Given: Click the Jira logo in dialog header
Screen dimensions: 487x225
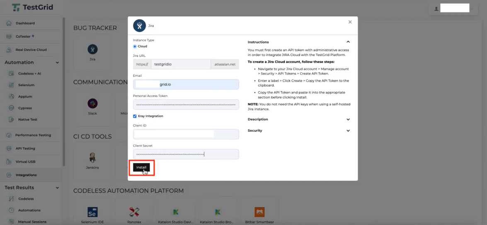Looking at the screenshot, I should [x=139, y=25].
